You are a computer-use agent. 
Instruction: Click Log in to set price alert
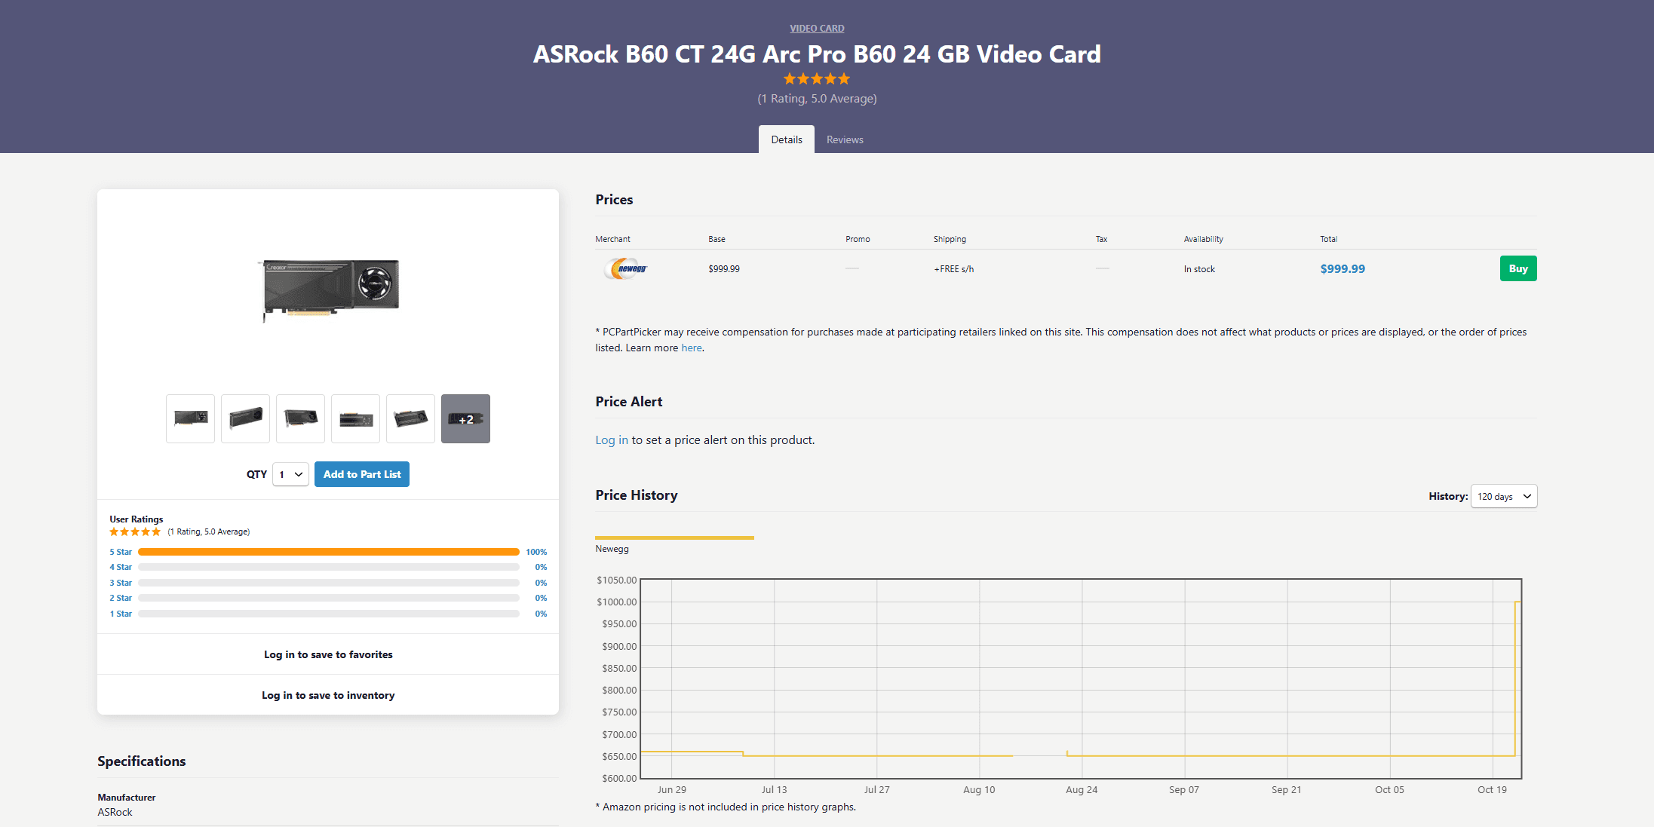(x=612, y=440)
